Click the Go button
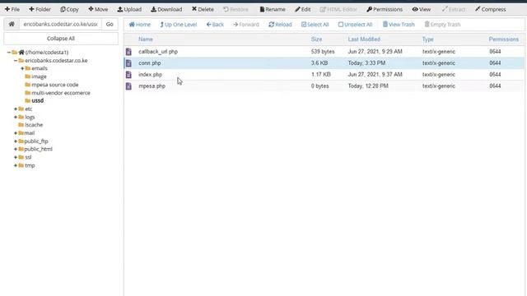Viewport: 527px width, 296px height. tap(110, 24)
